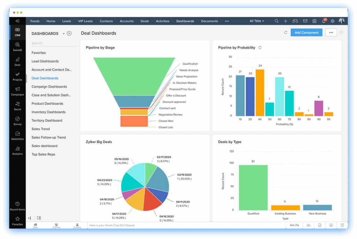Open the user profile avatar

[x=341, y=21]
